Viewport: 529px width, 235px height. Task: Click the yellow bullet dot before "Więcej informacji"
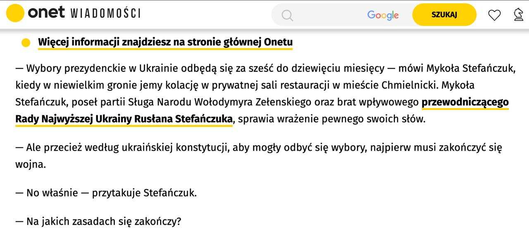[26, 43]
